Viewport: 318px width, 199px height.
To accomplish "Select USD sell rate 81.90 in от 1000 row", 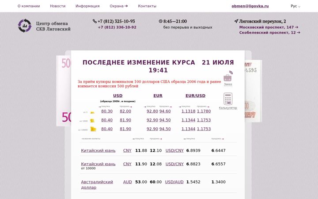I will pyautogui.click(x=125, y=120).
